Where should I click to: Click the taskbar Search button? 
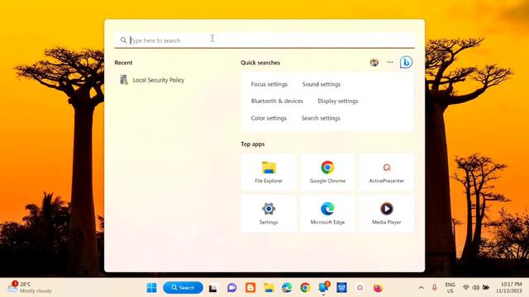183,288
